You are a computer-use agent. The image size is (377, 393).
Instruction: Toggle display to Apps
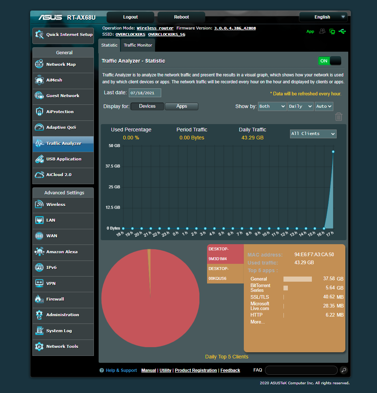182,106
